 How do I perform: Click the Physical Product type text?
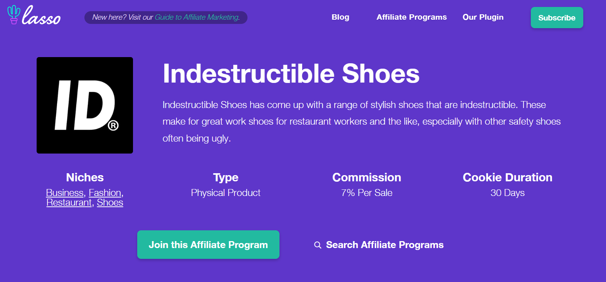[x=226, y=193]
